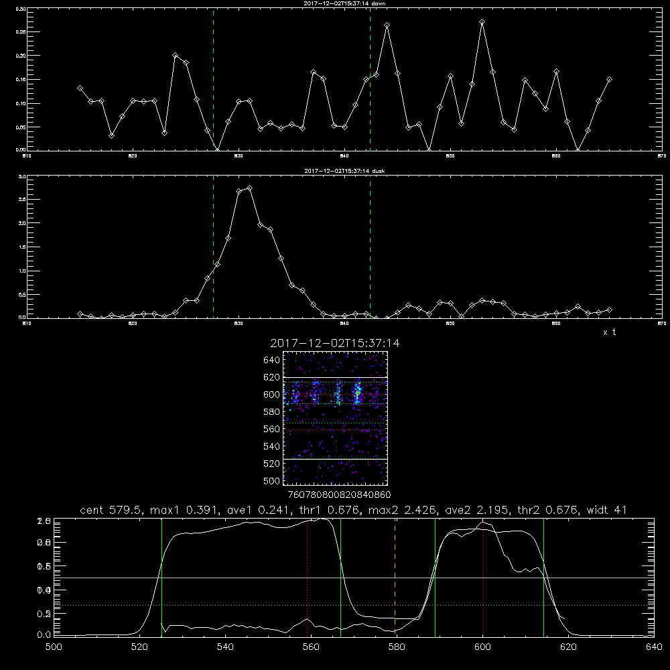Select the solid green line near 567 in the bottom plot
670x670 pixels.
coord(340,577)
